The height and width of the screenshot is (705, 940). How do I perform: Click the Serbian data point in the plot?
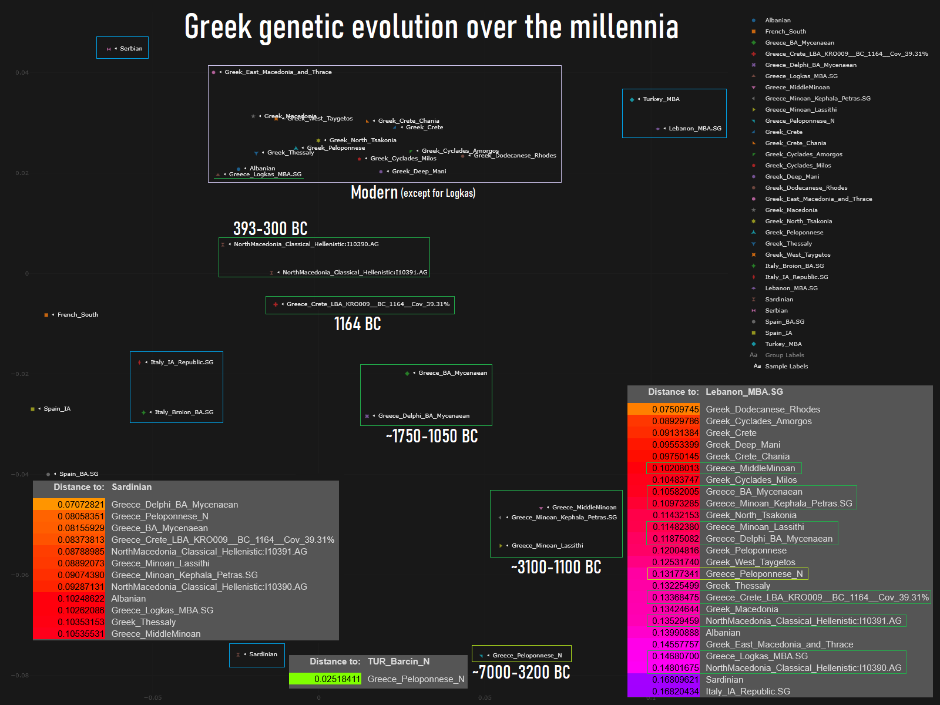[109, 49]
